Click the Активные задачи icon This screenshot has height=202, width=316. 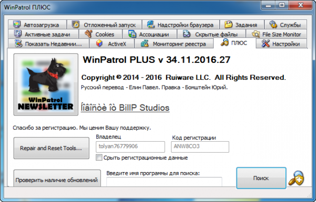click(18, 34)
